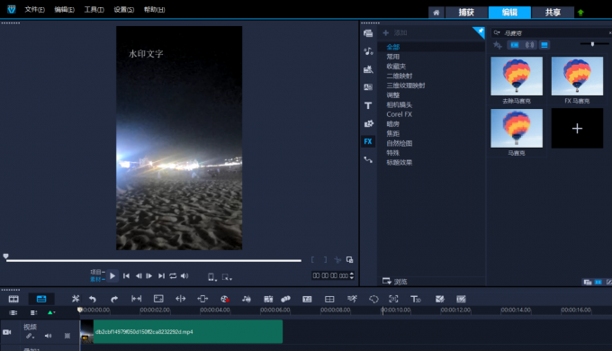Click the home tab icon
Image resolution: width=612 pixels, height=351 pixels.
pos(436,13)
